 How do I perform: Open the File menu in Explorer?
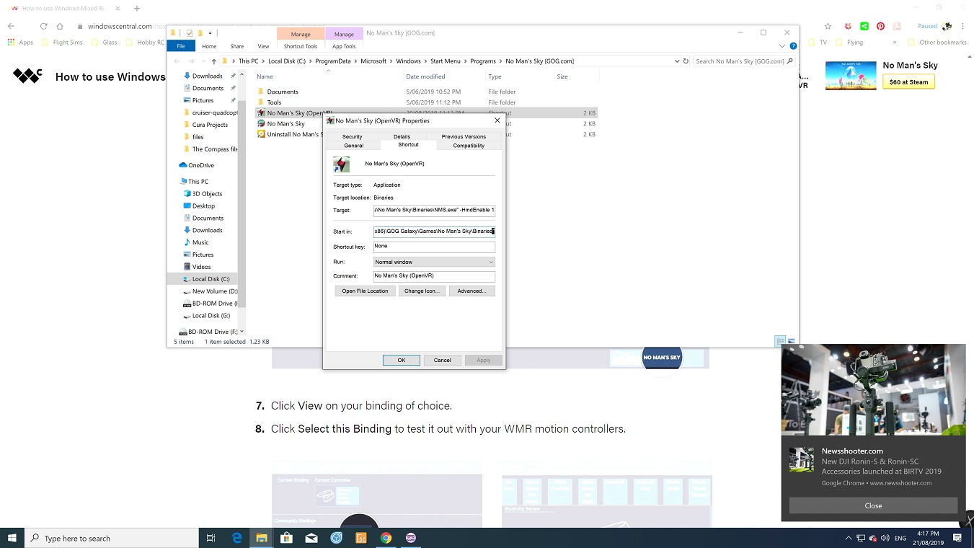click(x=181, y=46)
